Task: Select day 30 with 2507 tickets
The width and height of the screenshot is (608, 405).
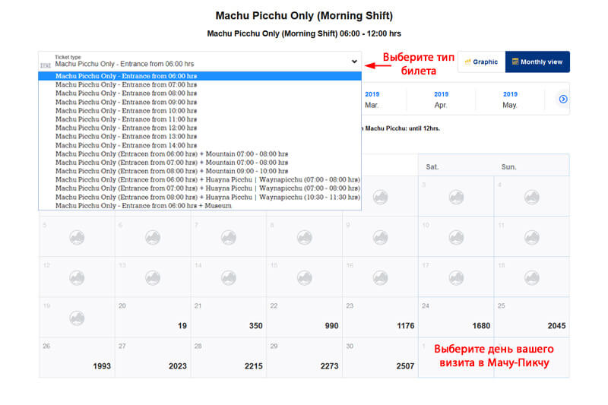Action: point(381,357)
